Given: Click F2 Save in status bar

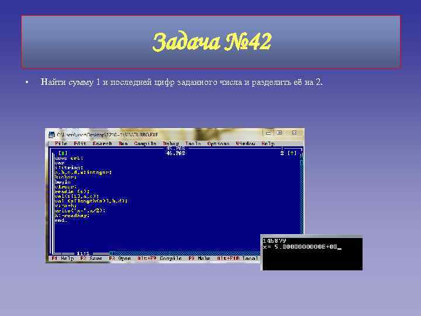Looking at the screenshot, I should point(91,259).
